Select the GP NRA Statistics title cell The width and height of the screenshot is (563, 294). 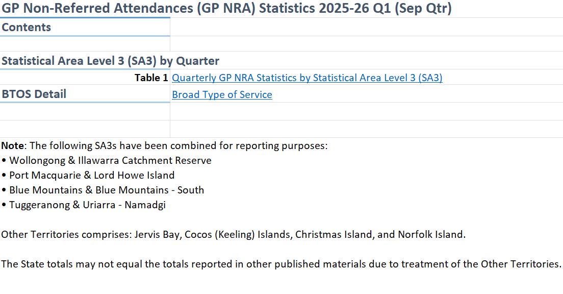226,9
